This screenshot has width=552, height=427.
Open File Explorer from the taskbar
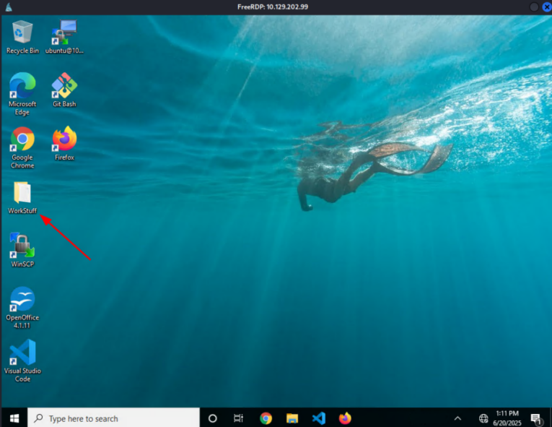[292, 418]
